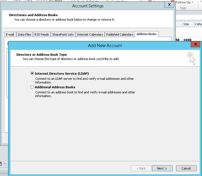
Task: Click the Account Settings title bar
Action: (x=88, y=6)
